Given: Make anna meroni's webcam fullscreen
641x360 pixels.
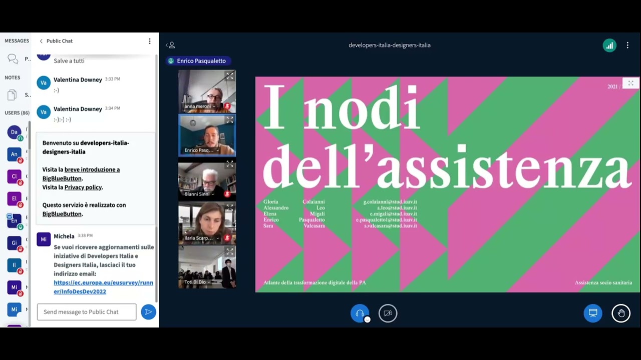Looking at the screenshot, I should 229,76.
